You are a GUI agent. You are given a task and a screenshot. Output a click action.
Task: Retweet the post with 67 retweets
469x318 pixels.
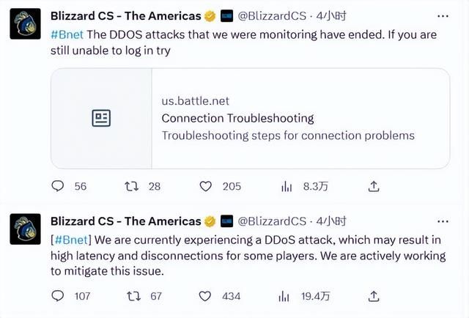tap(133, 297)
